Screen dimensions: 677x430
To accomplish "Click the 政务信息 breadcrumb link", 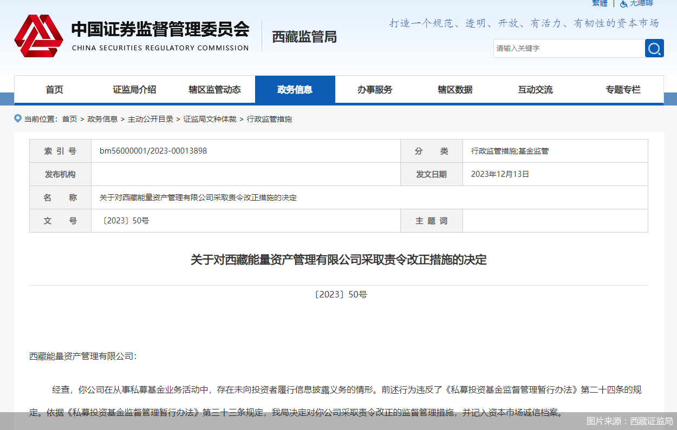I will (x=102, y=119).
